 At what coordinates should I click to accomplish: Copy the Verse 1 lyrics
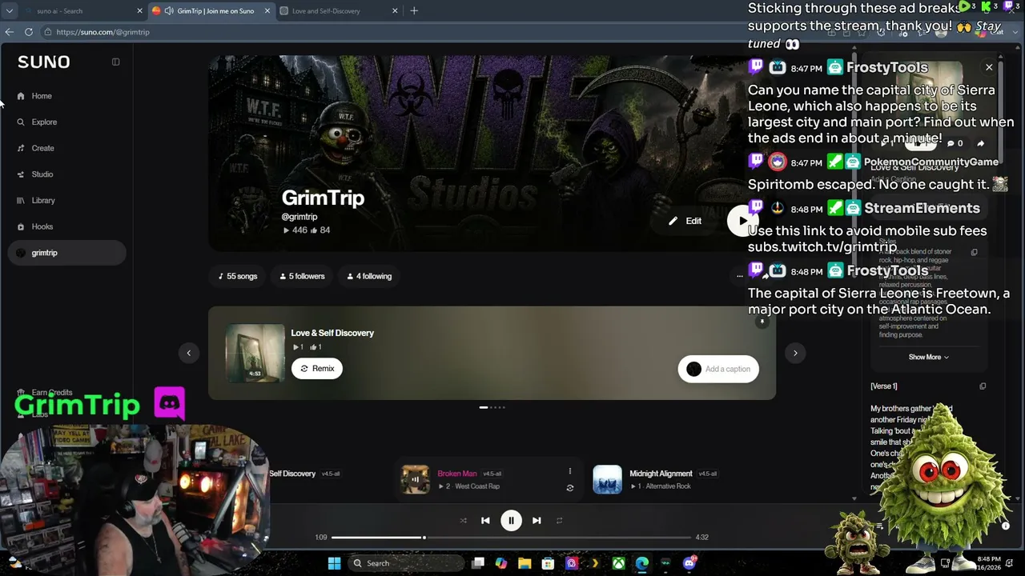coord(983,386)
